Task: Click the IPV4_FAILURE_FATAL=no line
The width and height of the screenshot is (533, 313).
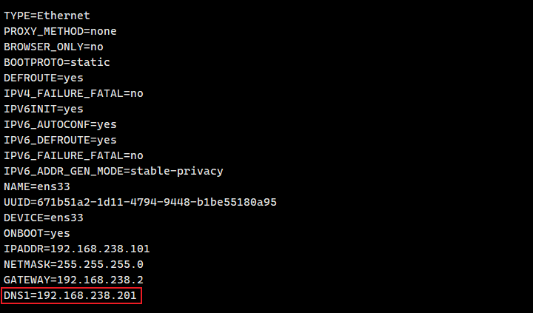Action: tap(73, 93)
